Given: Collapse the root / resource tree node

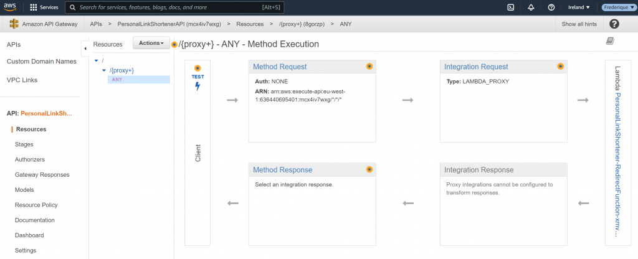Looking at the screenshot, I should (96, 60).
